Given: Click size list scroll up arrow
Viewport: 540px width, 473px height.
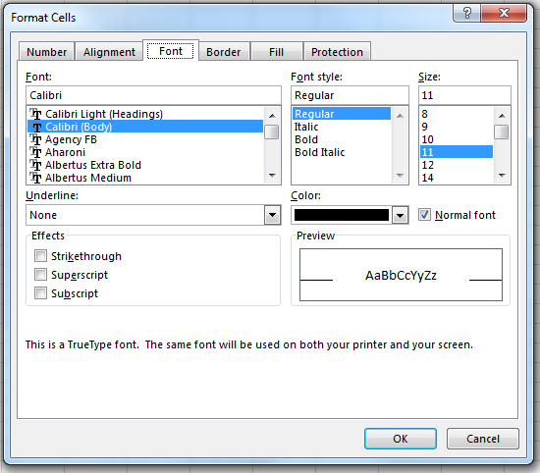Looking at the screenshot, I should [x=502, y=116].
